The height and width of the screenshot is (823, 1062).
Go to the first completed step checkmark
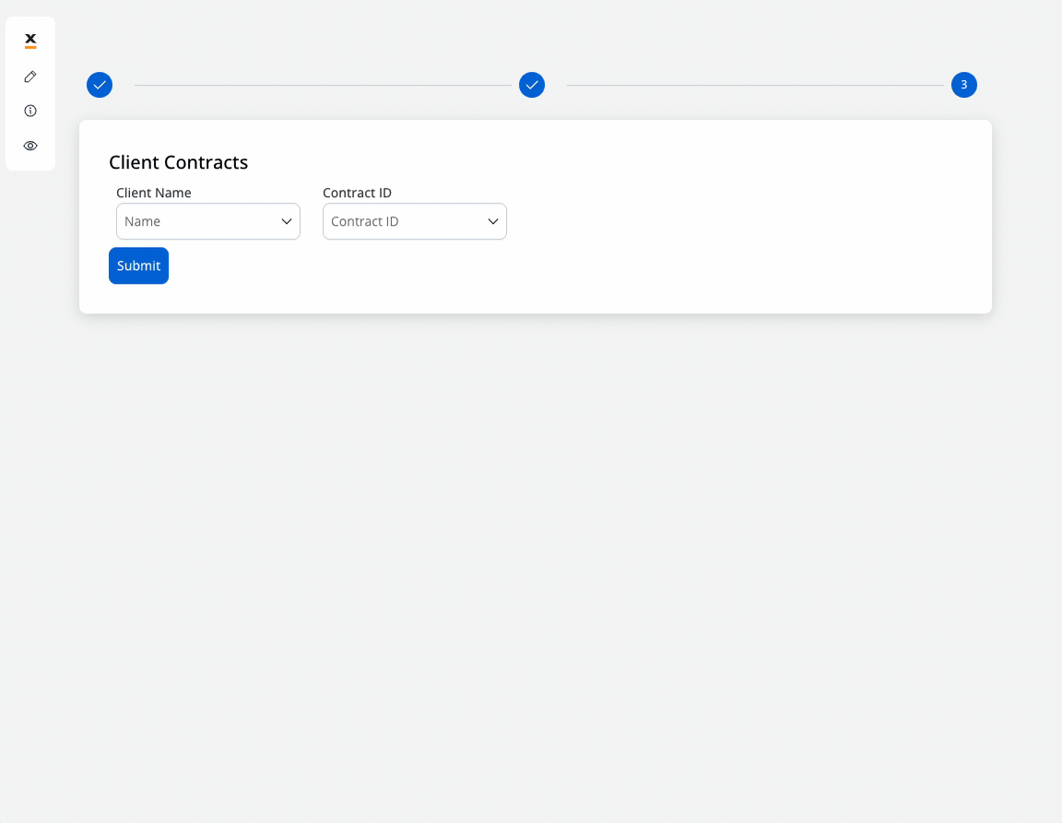pyautogui.click(x=100, y=85)
